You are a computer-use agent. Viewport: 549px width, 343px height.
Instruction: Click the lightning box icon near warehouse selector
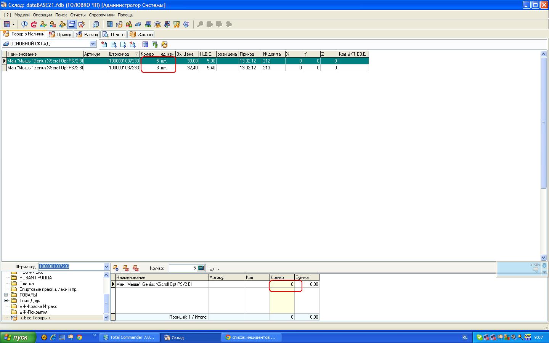(x=164, y=45)
